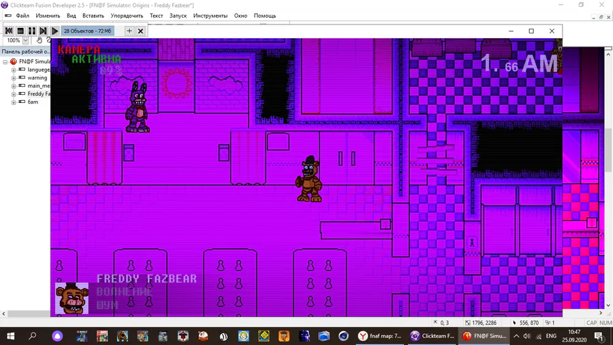This screenshot has width=613, height=345.
Task: Click the horizontal scrollbar right arrow
Action: pos(601,313)
